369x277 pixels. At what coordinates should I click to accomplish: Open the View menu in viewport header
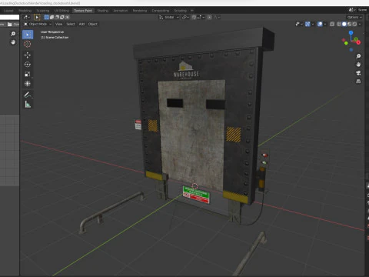click(58, 24)
